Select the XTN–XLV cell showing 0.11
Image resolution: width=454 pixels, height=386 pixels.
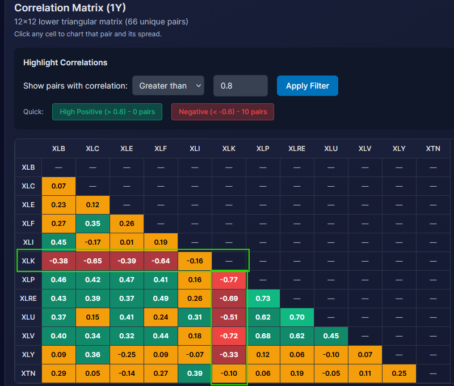[x=365, y=374]
